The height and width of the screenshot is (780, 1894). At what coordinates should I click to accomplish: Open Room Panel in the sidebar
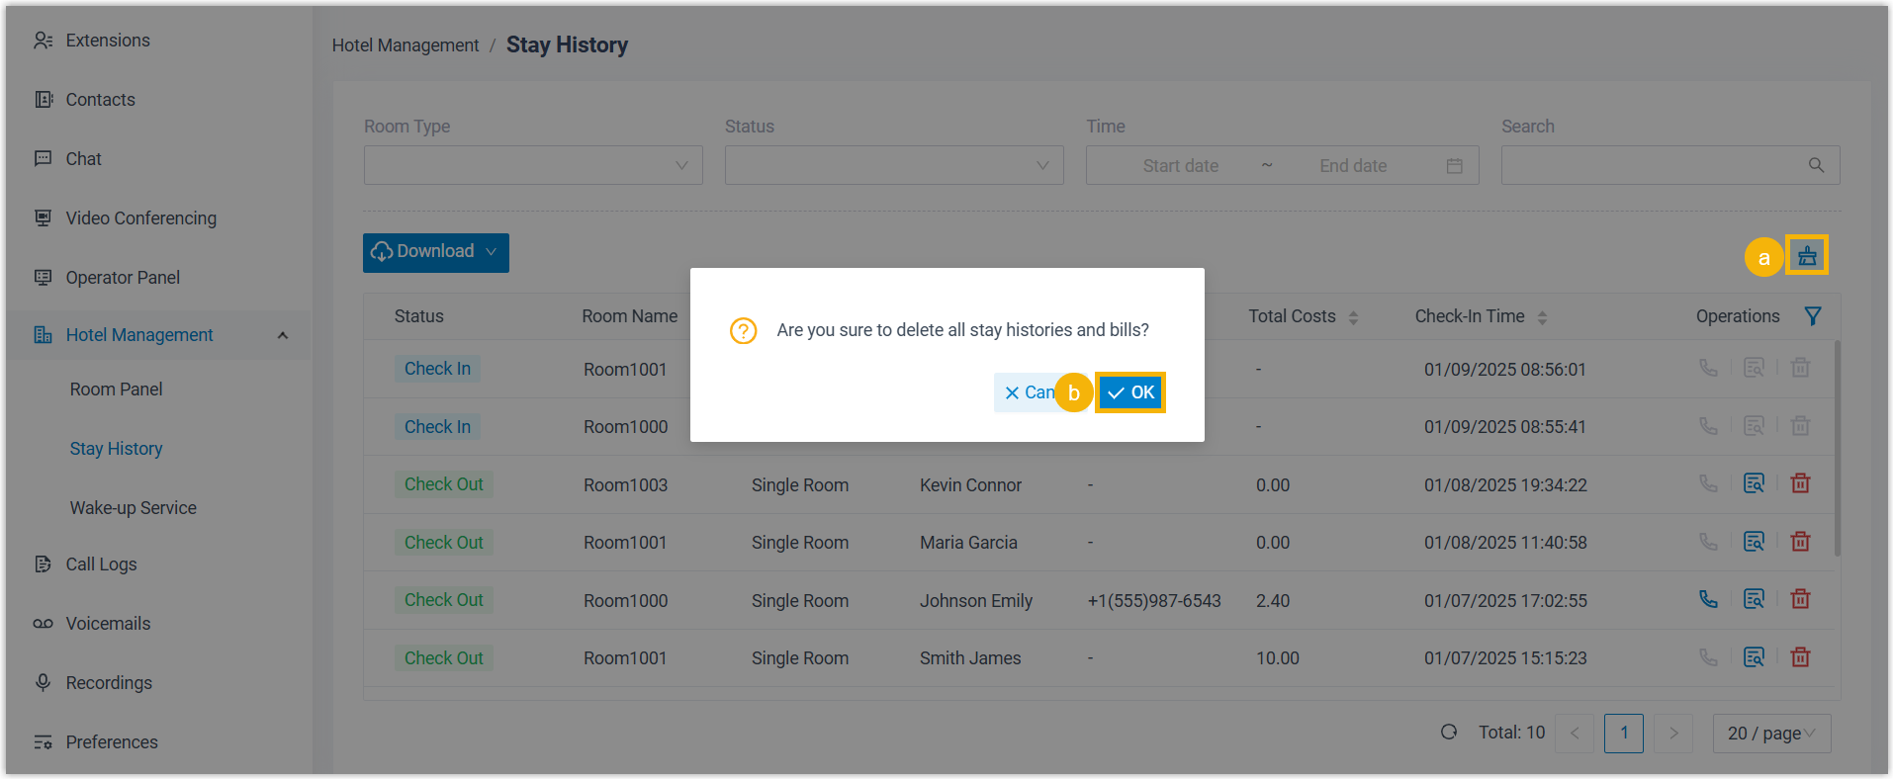116,390
